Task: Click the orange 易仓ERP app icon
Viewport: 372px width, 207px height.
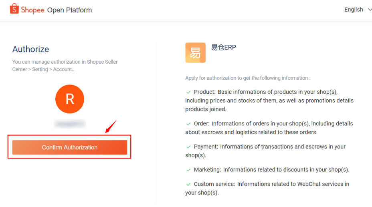Action: coord(195,52)
